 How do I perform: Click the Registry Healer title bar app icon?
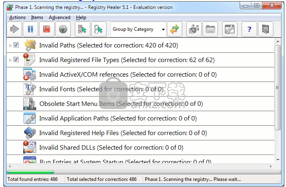pos(10,7)
